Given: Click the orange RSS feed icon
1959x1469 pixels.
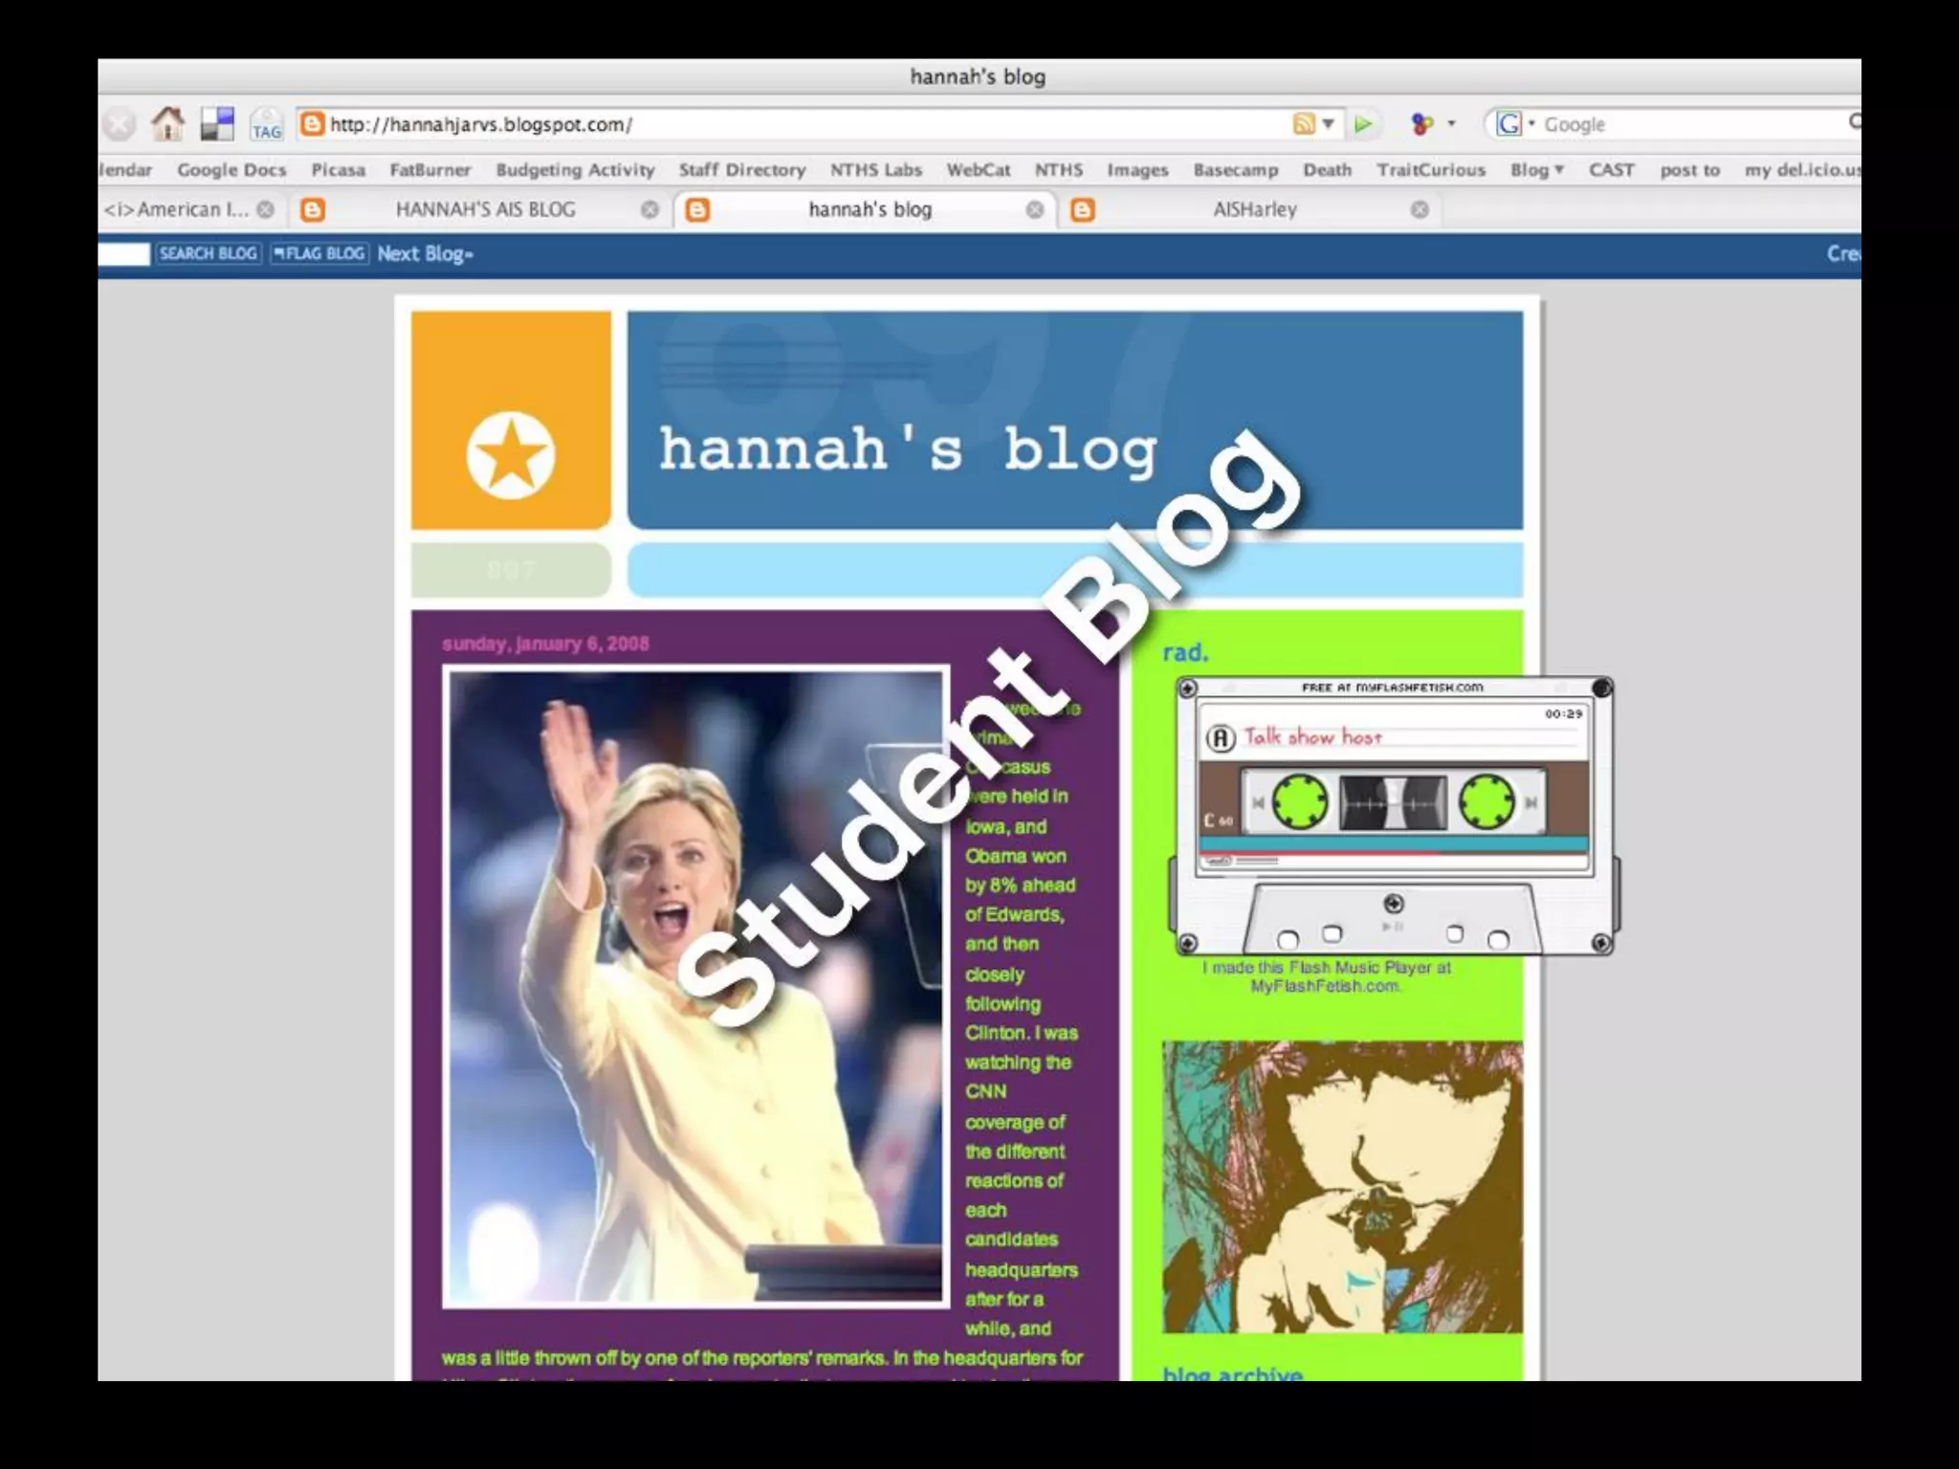Looking at the screenshot, I should coord(1303,123).
